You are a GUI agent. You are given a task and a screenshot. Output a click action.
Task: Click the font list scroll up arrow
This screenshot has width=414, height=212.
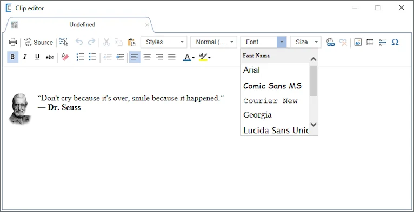[313, 59]
